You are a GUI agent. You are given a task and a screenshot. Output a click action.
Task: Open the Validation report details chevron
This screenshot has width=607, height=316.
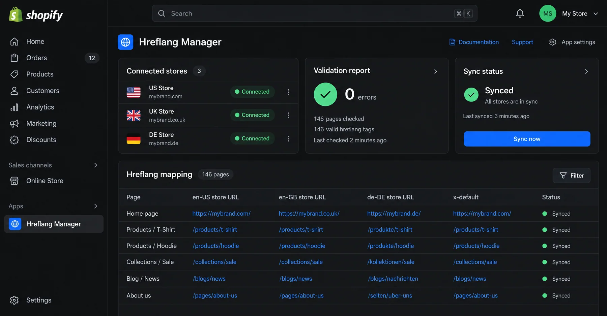[436, 71]
